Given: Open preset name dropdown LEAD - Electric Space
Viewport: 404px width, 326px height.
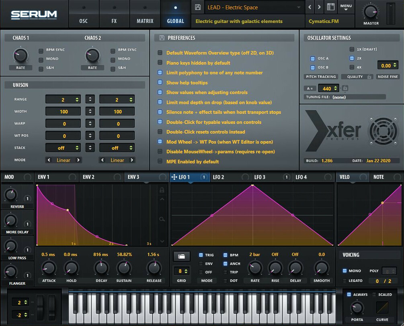Looking at the screenshot, I should 254,8.
